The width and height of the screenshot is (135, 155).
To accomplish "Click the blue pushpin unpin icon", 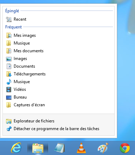I will click(9, 129).
